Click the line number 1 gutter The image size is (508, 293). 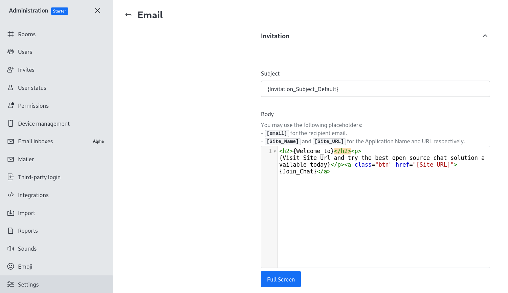270,151
